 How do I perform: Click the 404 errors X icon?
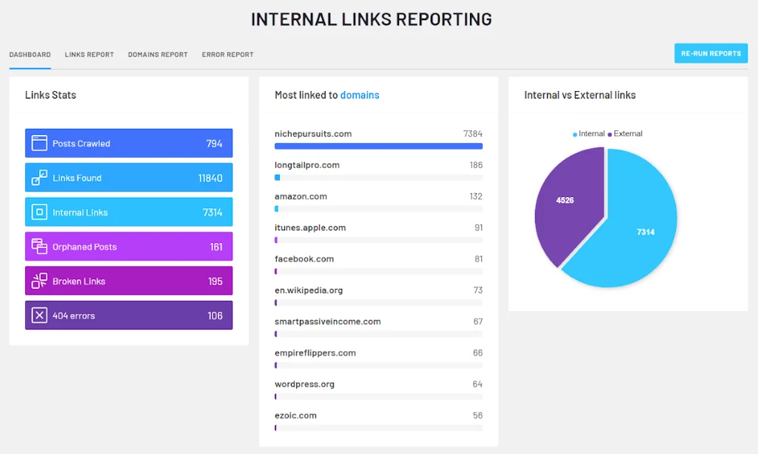(x=40, y=315)
